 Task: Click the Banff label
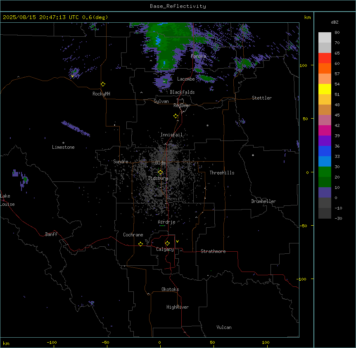click(51, 234)
